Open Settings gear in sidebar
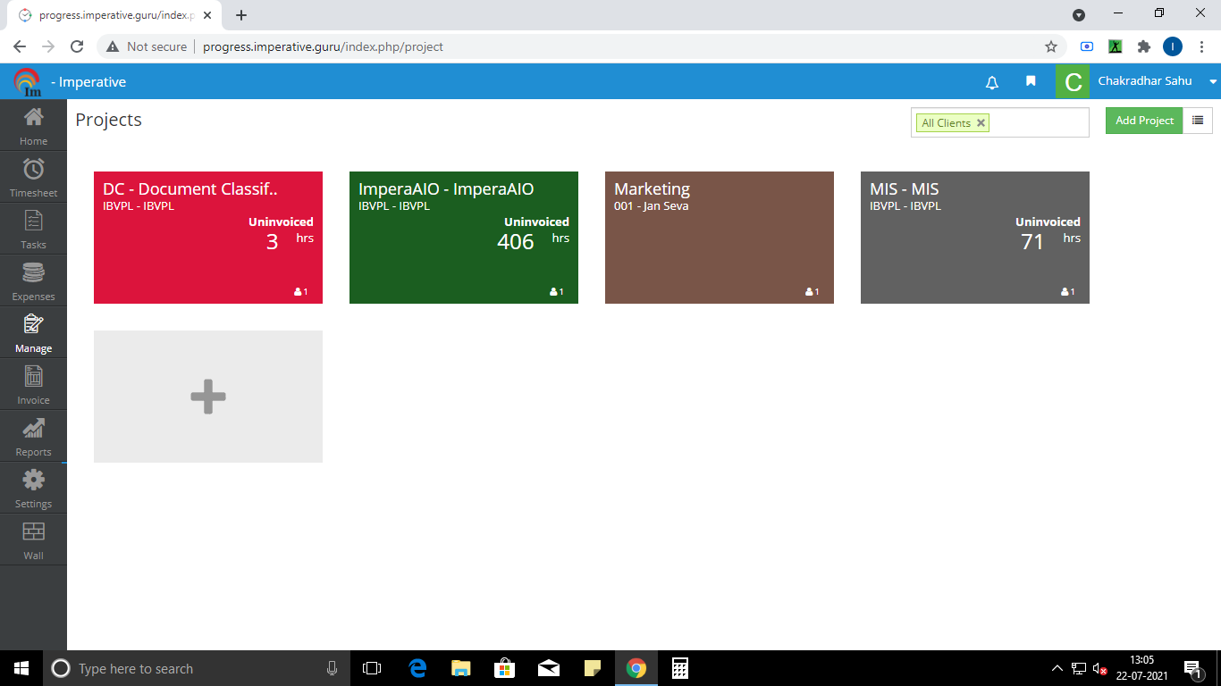The image size is (1221, 686). [x=33, y=481]
